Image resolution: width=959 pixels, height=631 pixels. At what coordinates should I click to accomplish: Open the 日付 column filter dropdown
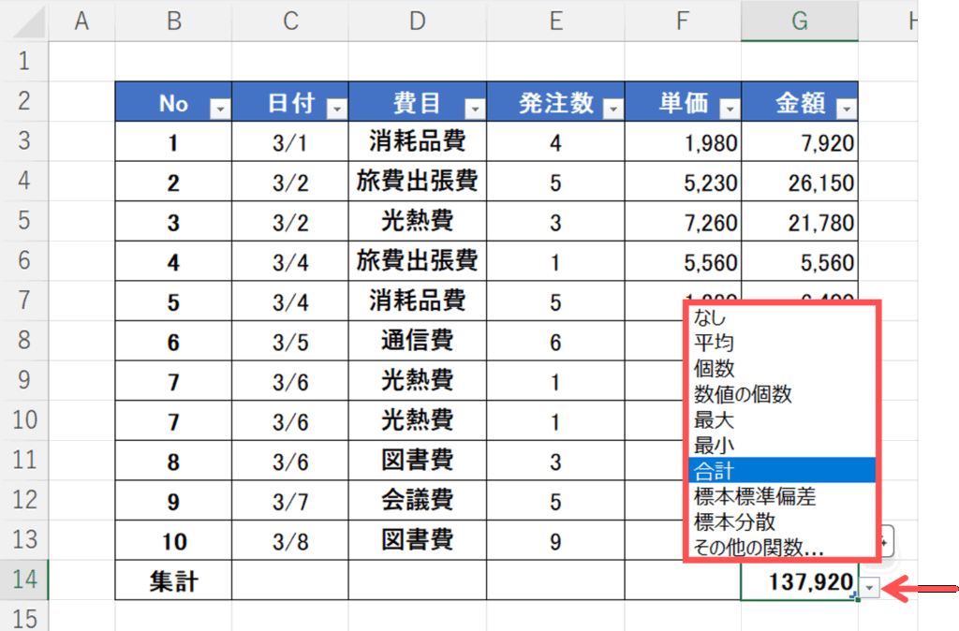click(336, 110)
